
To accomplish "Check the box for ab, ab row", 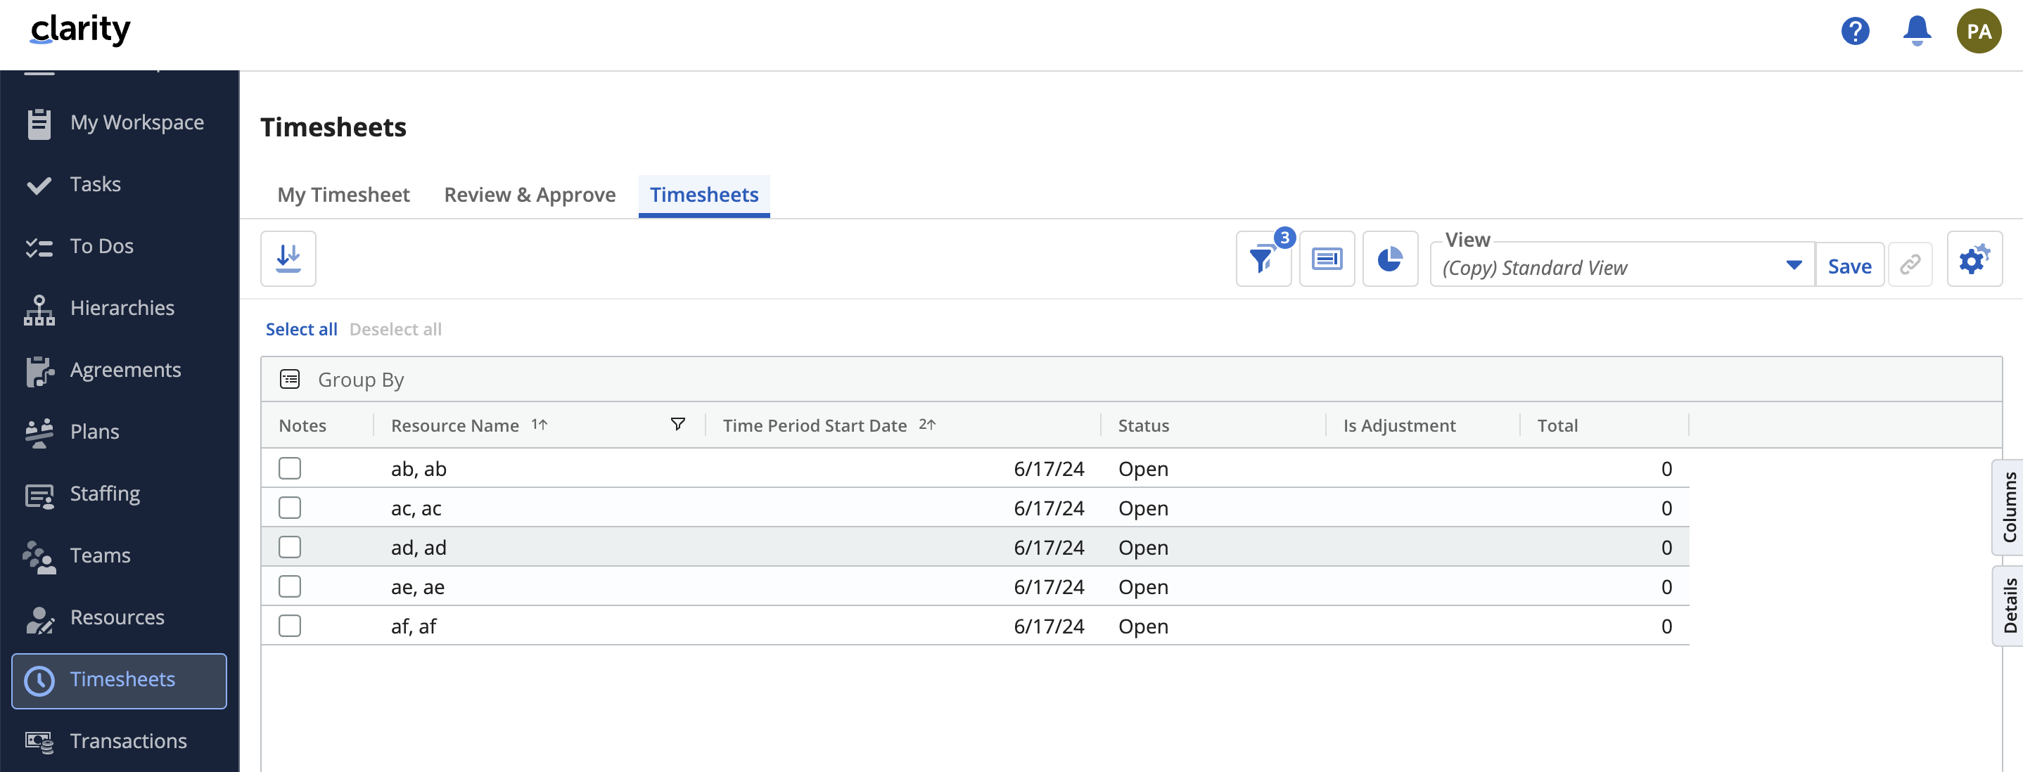I will coord(290,469).
